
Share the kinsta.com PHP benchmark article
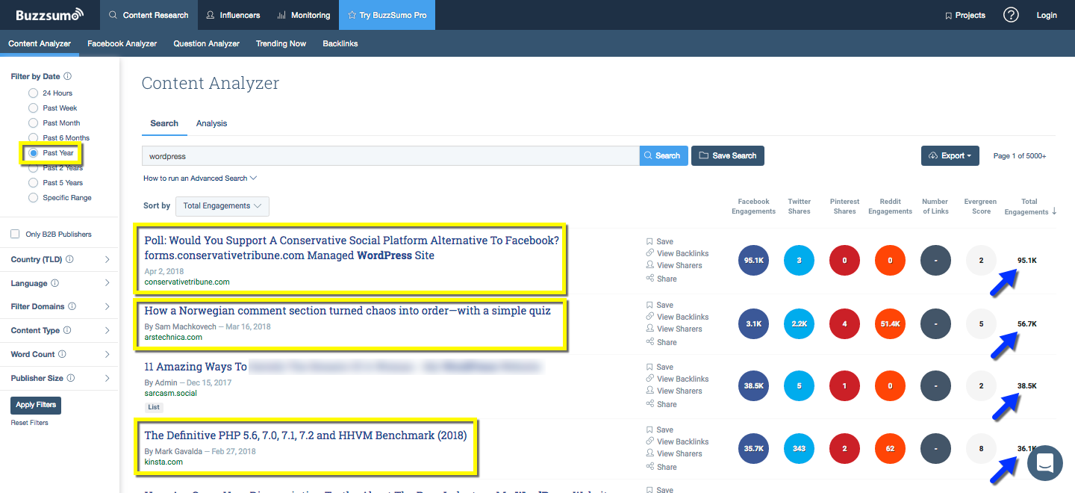click(661, 467)
